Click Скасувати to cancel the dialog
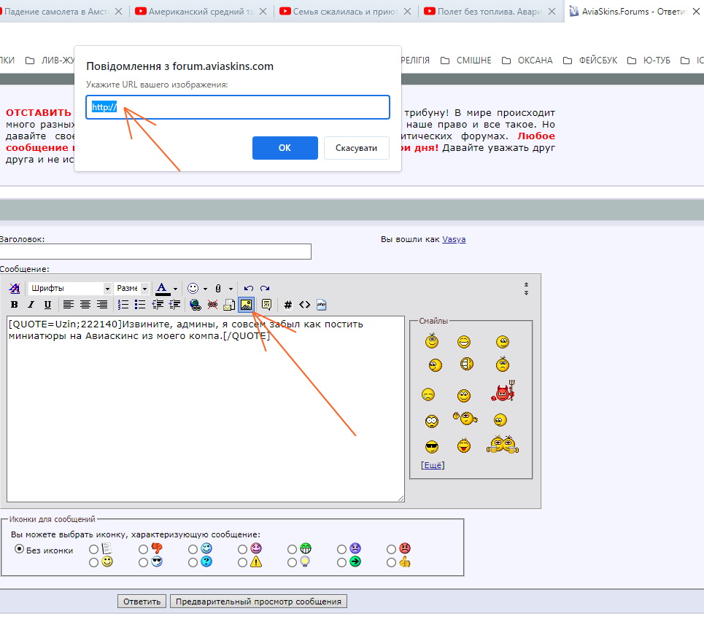The image size is (704, 619). pyautogui.click(x=357, y=148)
